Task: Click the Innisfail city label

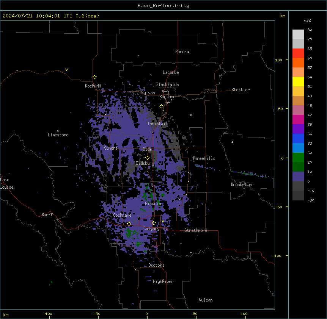Action: (x=157, y=124)
